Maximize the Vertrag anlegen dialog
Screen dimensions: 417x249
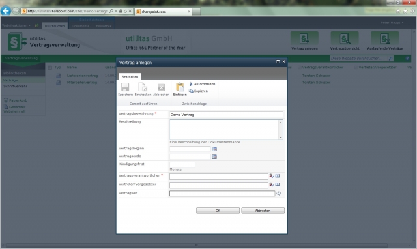click(278, 61)
